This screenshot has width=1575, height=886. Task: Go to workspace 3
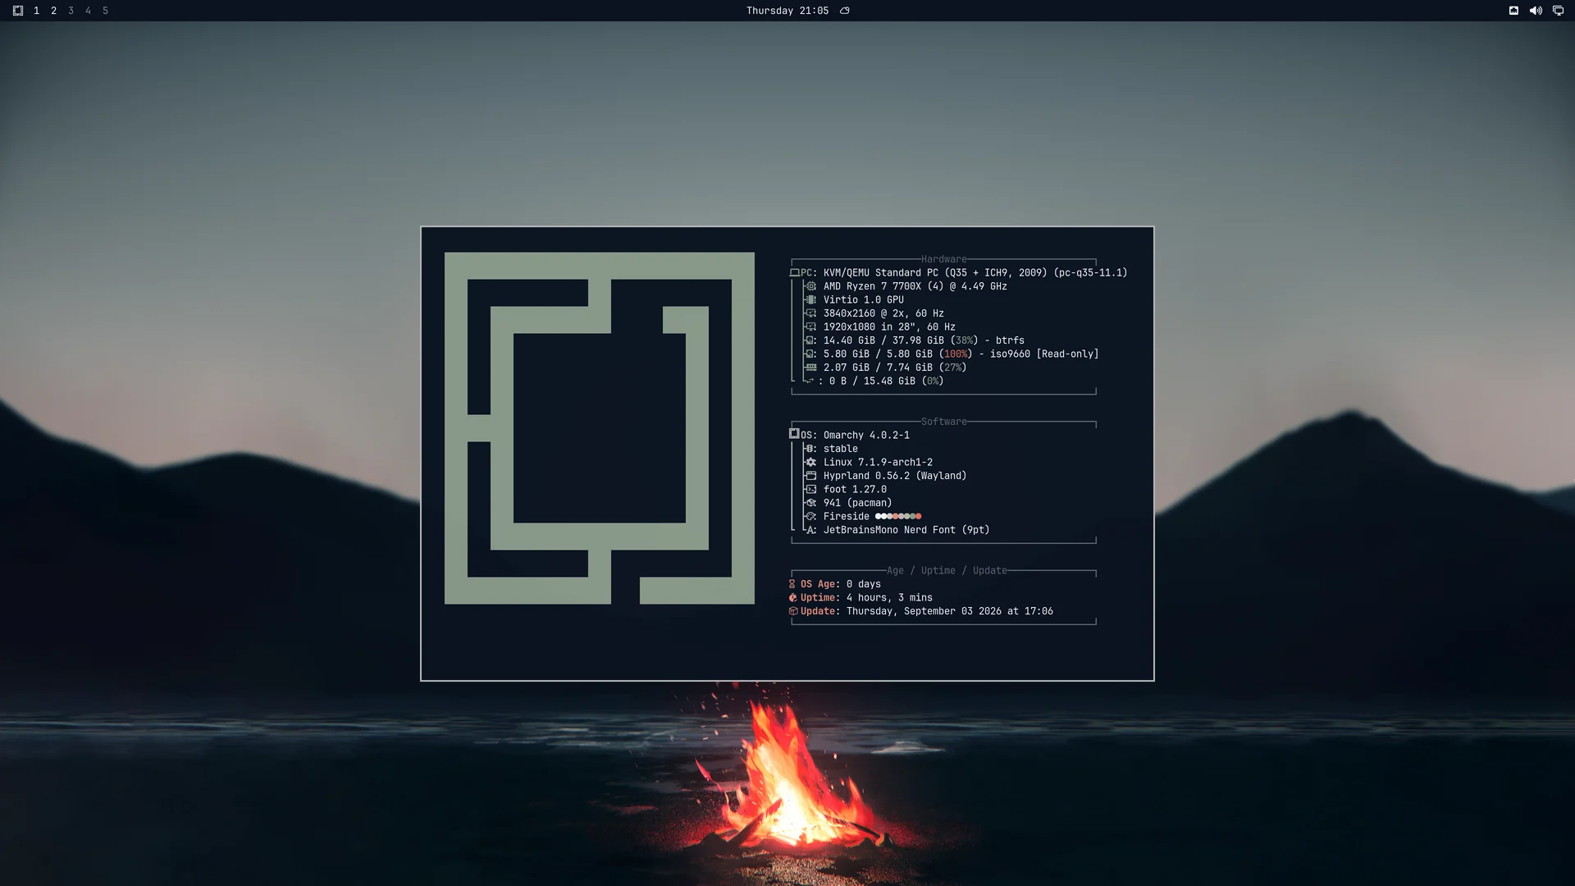(x=71, y=11)
